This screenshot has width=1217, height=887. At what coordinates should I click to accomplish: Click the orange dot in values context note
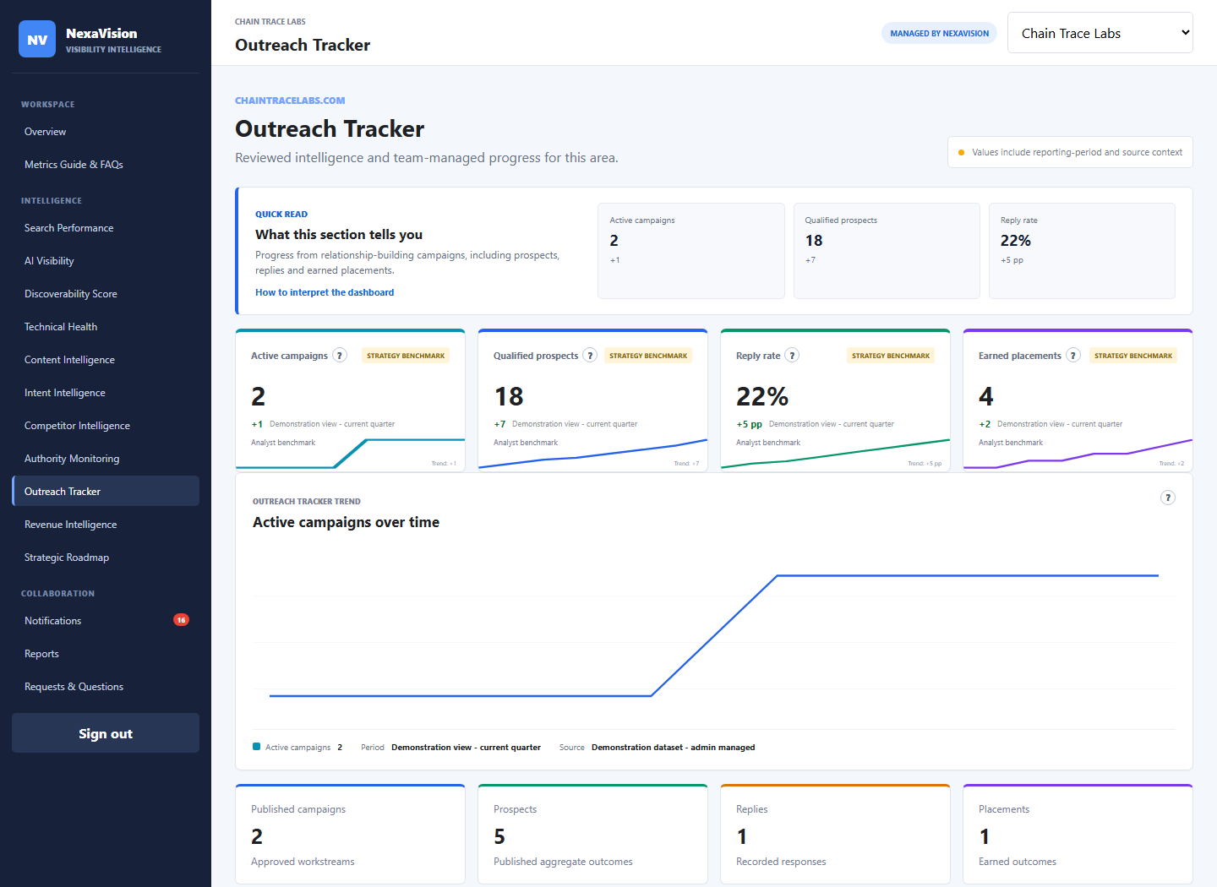point(961,153)
